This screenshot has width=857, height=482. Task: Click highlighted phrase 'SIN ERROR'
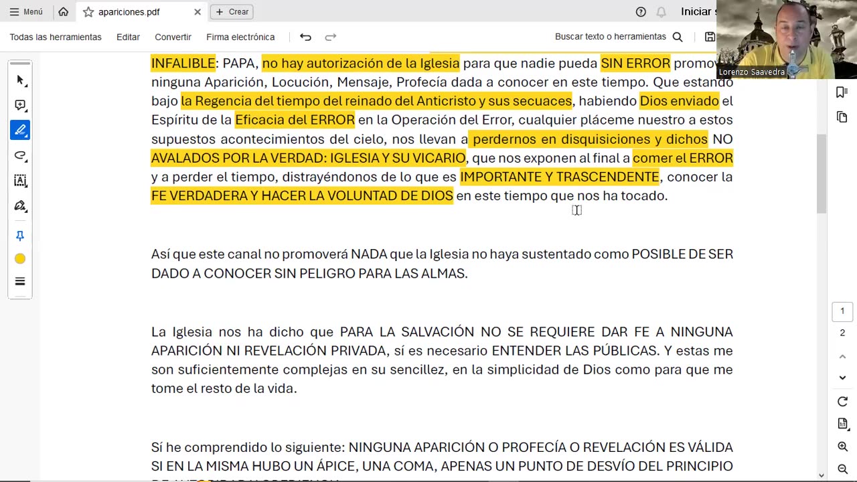(x=635, y=63)
